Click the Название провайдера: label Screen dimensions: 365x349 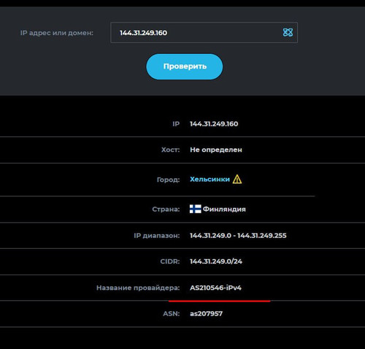138,288
